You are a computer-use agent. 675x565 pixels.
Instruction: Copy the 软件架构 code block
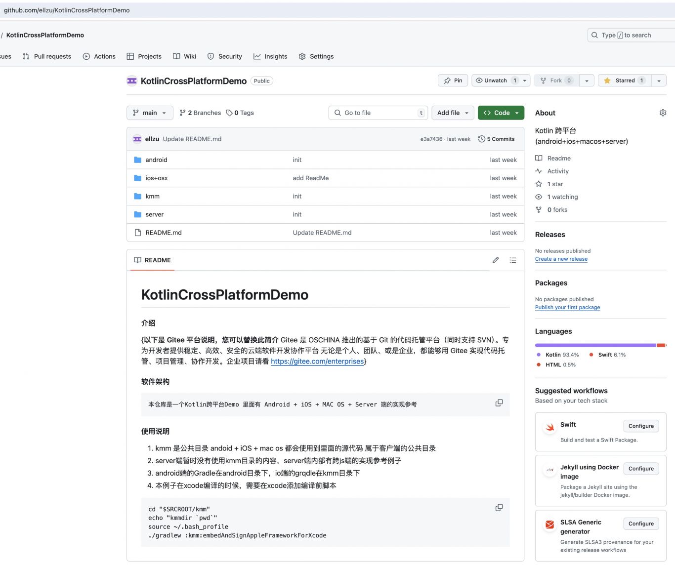(499, 403)
